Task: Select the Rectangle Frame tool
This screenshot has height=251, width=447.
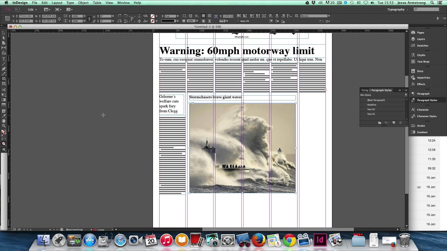Action: click(4, 79)
